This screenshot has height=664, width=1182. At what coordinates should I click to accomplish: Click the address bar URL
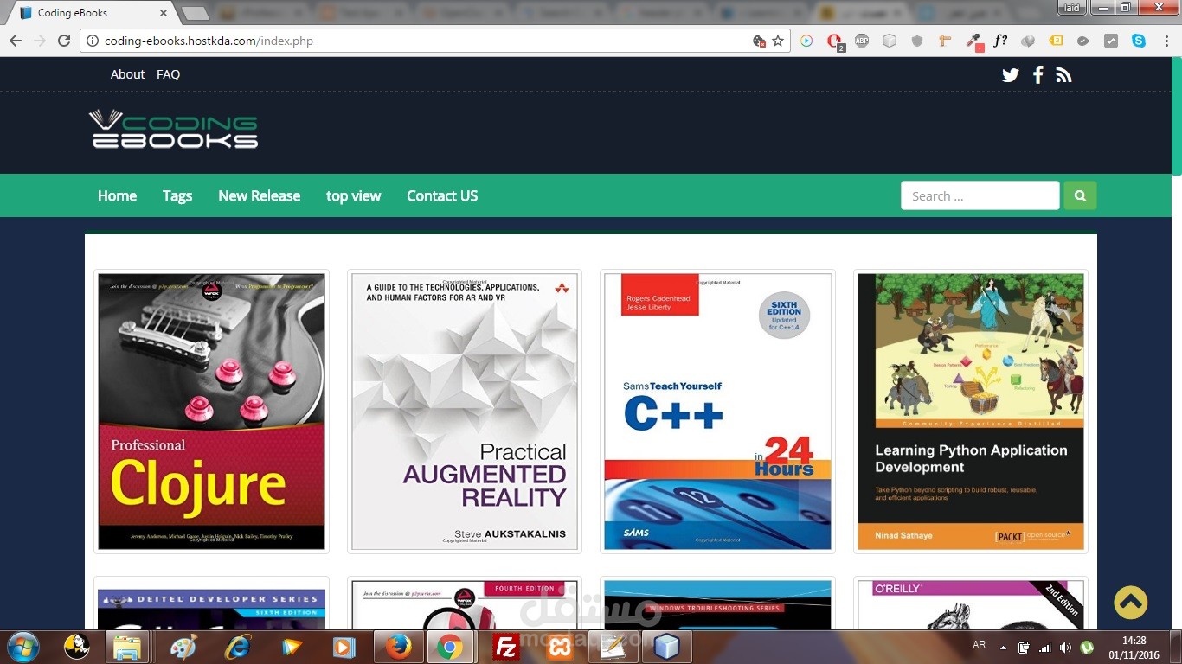pos(209,41)
